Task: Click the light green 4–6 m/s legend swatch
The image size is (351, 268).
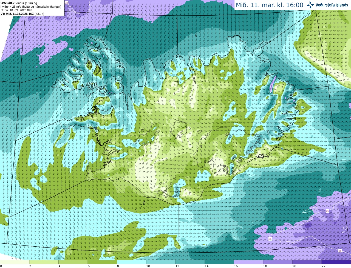Action: point(73,262)
